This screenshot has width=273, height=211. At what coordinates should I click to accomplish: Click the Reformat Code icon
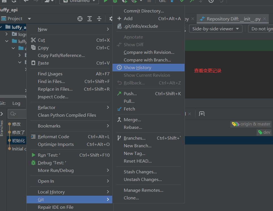(33, 137)
